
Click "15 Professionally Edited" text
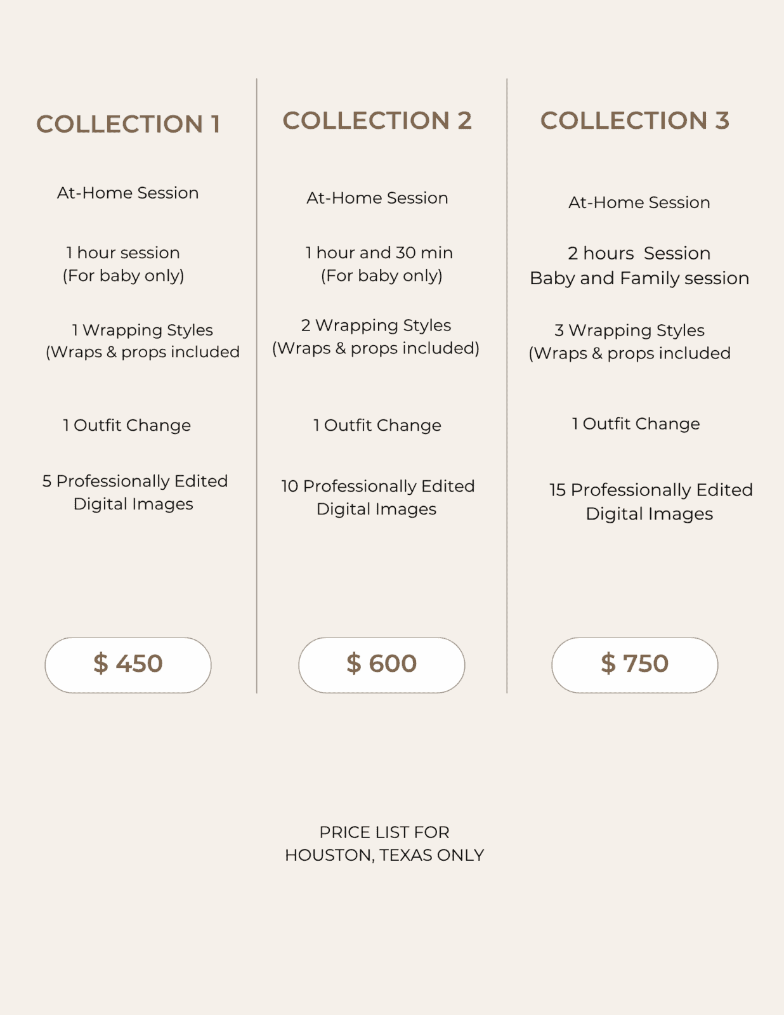651,490
